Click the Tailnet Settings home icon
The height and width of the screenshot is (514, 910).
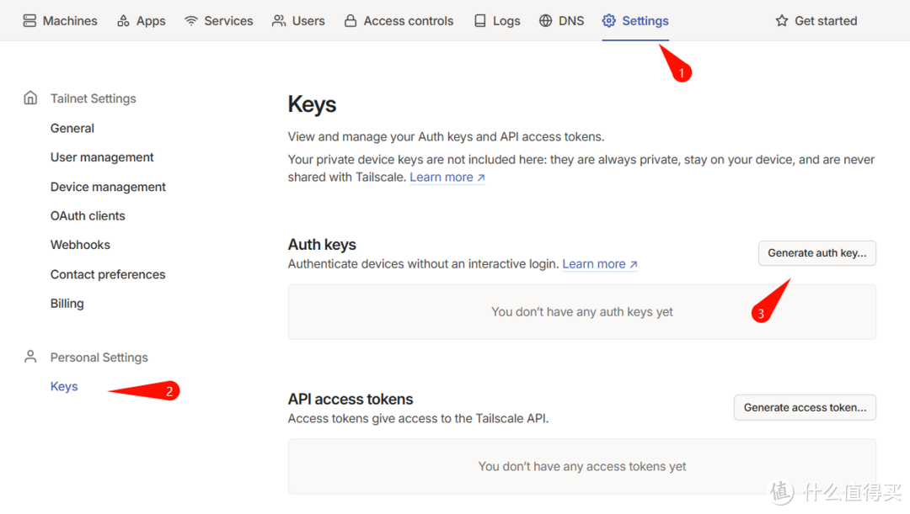[30, 98]
